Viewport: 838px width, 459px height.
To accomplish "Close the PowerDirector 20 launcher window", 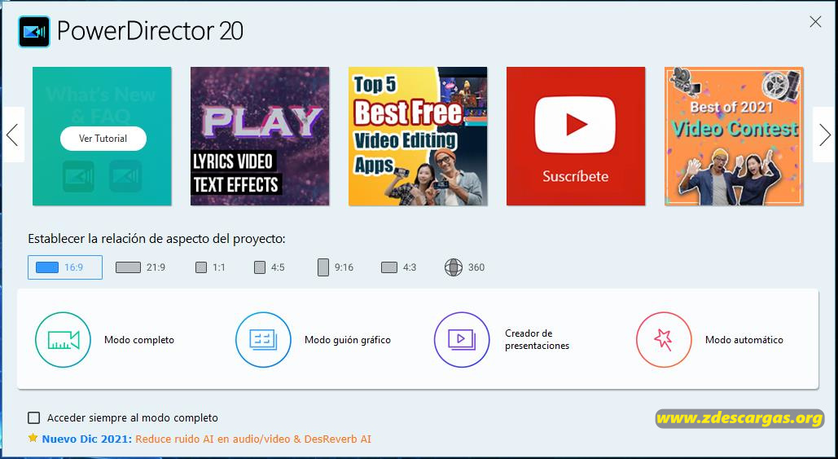I will pyautogui.click(x=815, y=21).
